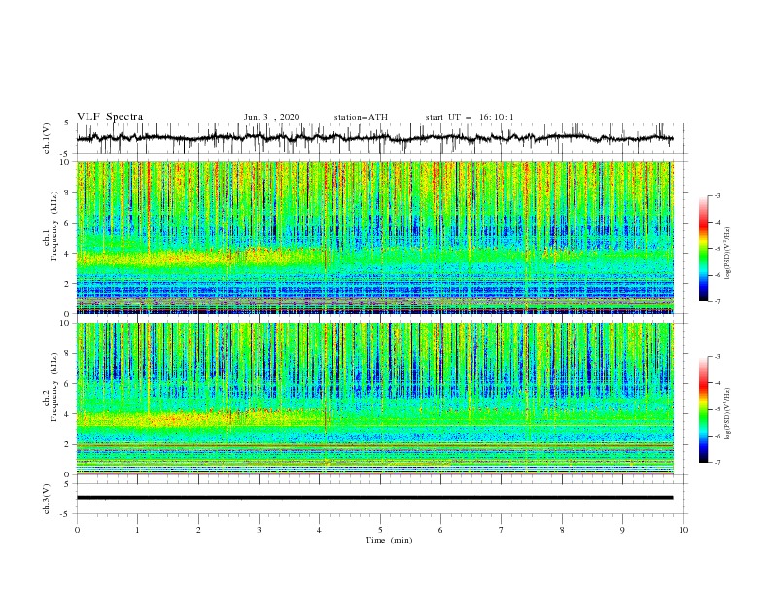The width and height of the screenshot is (770, 595).
Task: Click the "VLF Spectra" title text
Action: 110,117
